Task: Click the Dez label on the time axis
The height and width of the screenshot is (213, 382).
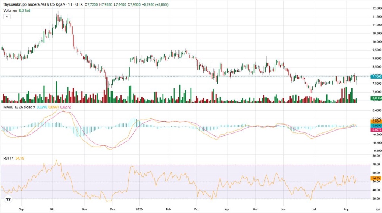Action: [112, 209]
